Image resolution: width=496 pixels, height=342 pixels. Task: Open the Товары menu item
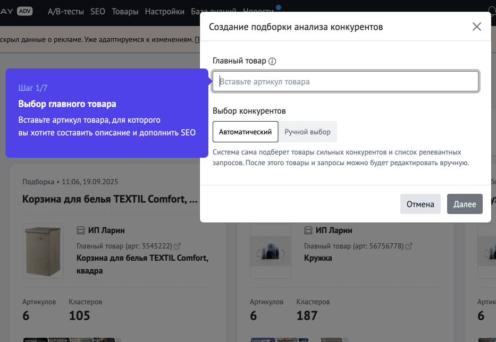(x=125, y=11)
